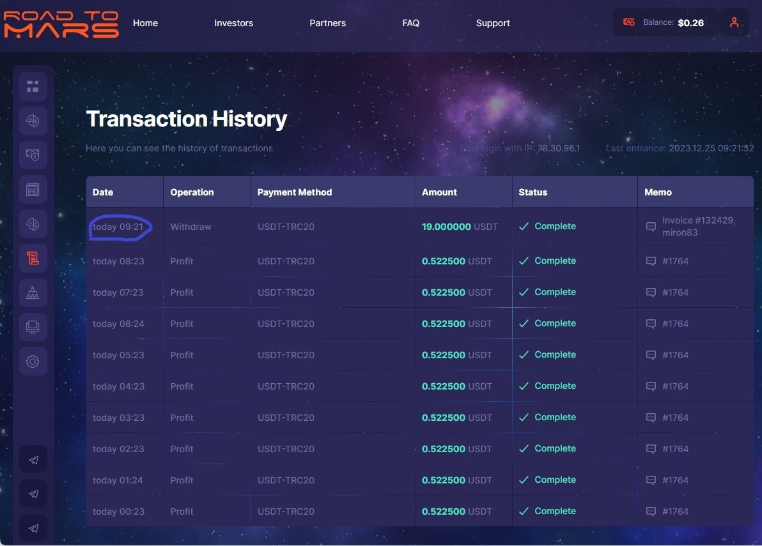This screenshot has width=762, height=546.
Task: Open the settings gear icon
Action: pyautogui.click(x=33, y=361)
